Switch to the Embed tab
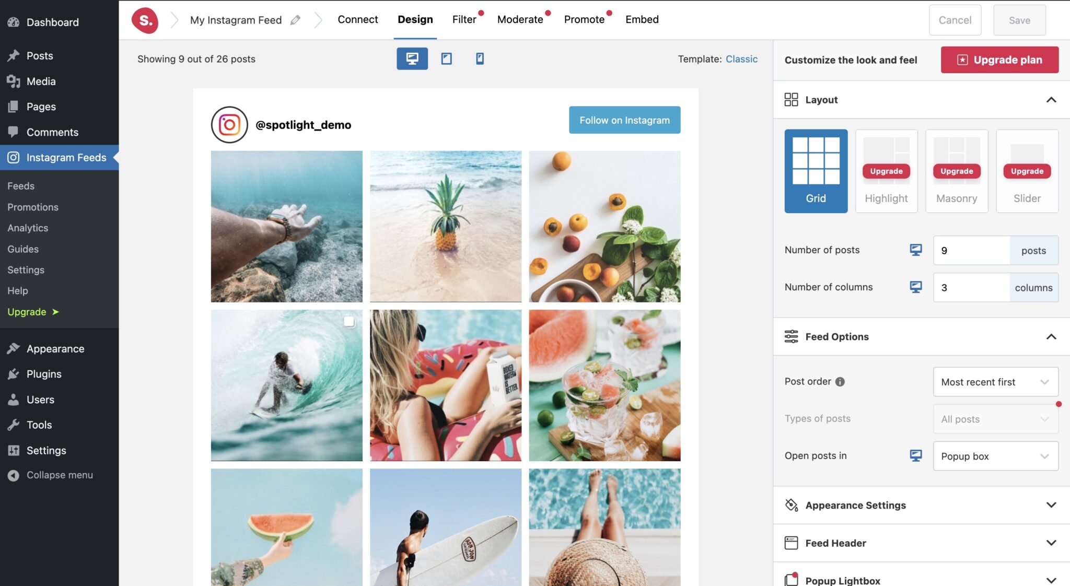Viewport: 1070px width, 586px height. [642, 19]
